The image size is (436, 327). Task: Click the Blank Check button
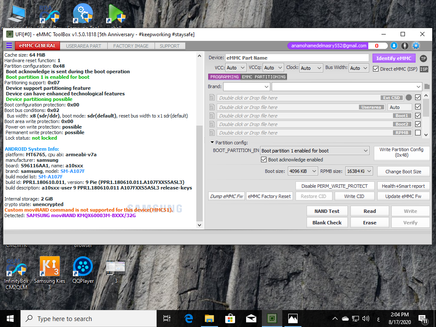coord(327,223)
